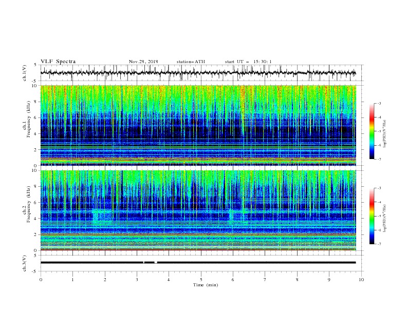Image resolution: width=407 pixels, height=314 pixels.
Task: Click the "Time (min)" x-axis label
Action: pyautogui.click(x=206, y=285)
